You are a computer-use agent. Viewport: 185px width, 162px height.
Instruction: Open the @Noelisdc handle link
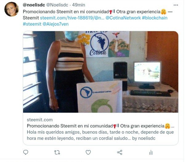pos(57,5)
